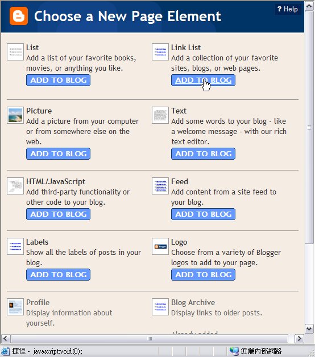This screenshot has height=357, width=315.
Task: Click the vertical scrollbar down arrow
Action: 309,328
